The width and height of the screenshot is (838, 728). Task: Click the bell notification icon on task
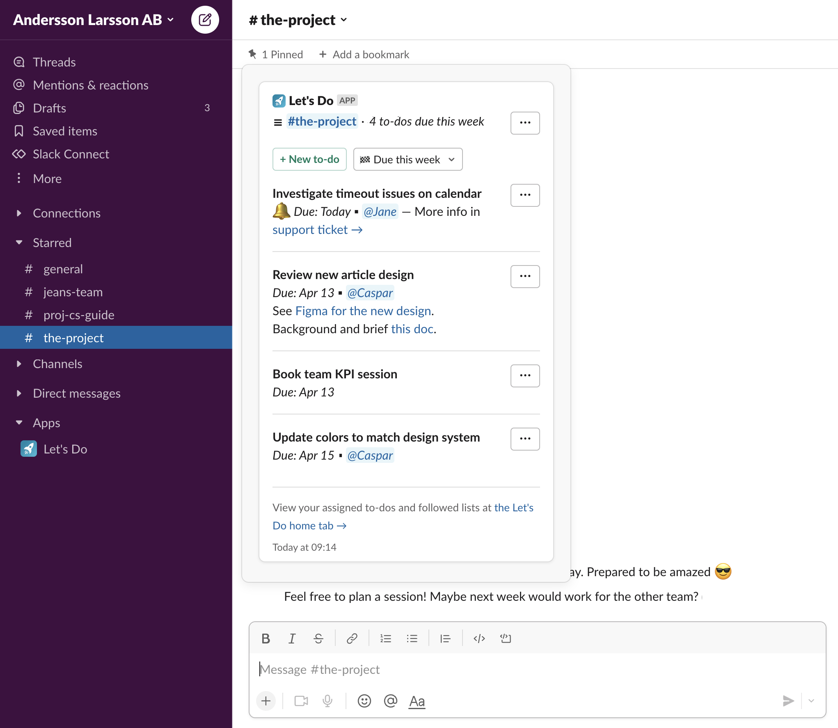tap(281, 212)
